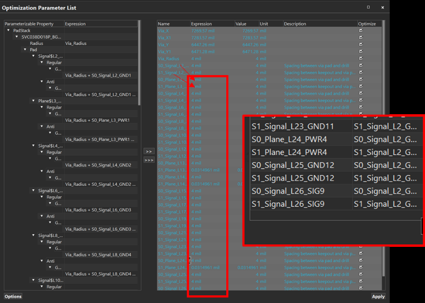The width and height of the screenshot is (425, 303).
Task: Select Via_Radius expression for Radius property
Action: [76, 44]
